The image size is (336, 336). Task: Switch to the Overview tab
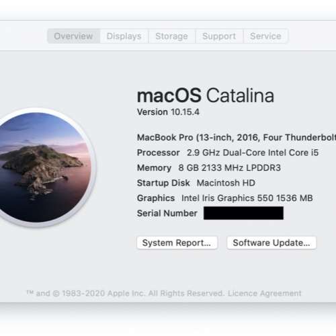pyautogui.click(x=73, y=36)
